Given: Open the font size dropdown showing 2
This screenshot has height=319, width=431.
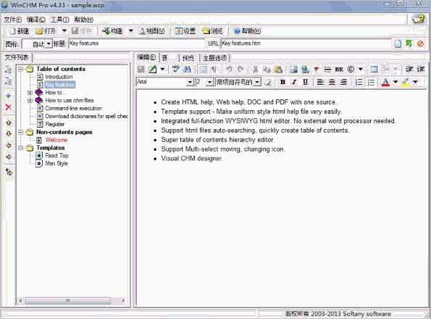Looking at the screenshot, I should (210, 82).
